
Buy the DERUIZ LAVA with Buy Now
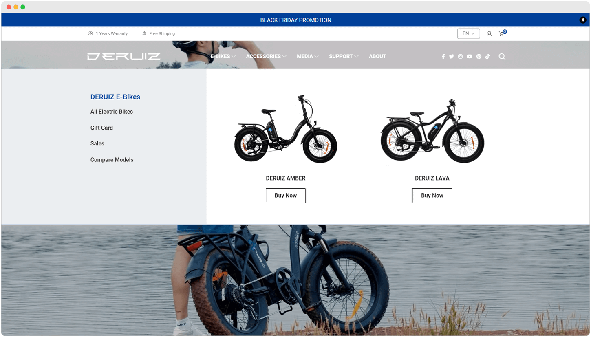pyautogui.click(x=432, y=196)
